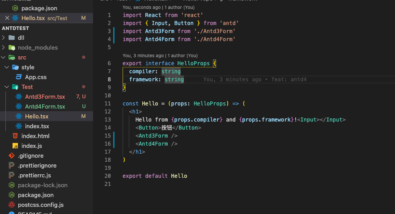This screenshot has height=214, width=395.
Task: Click node icon beside root package.json in tree
Action: [12, 195]
